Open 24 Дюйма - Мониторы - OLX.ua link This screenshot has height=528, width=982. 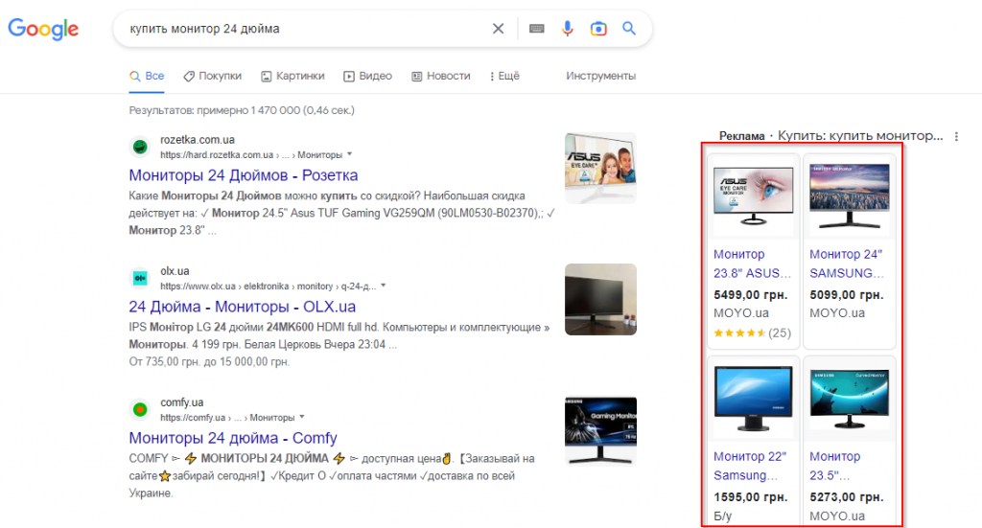tap(242, 307)
